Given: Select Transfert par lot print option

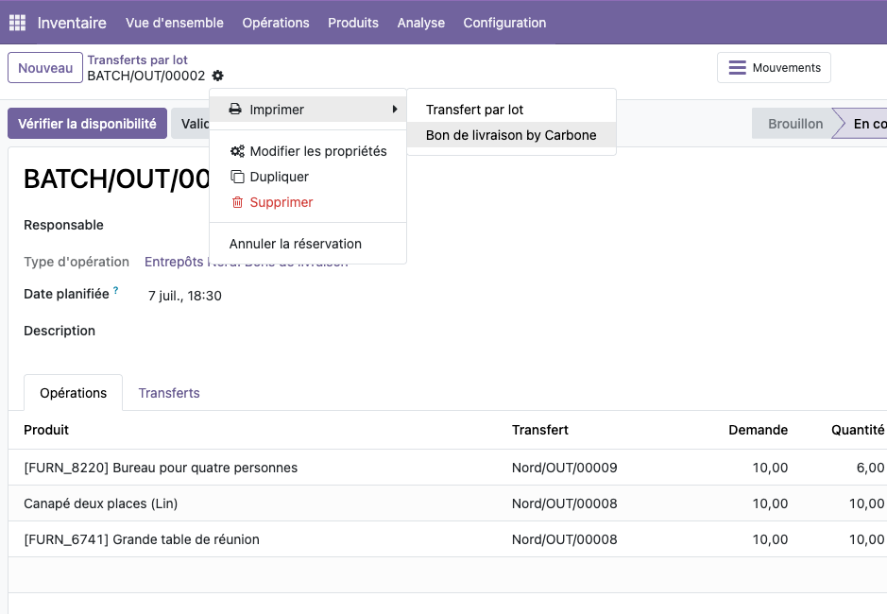Looking at the screenshot, I should point(511,110).
